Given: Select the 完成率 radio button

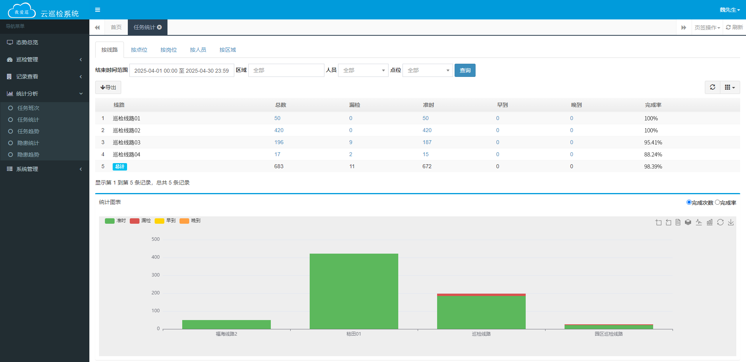Looking at the screenshot, I should click(717, 202).
